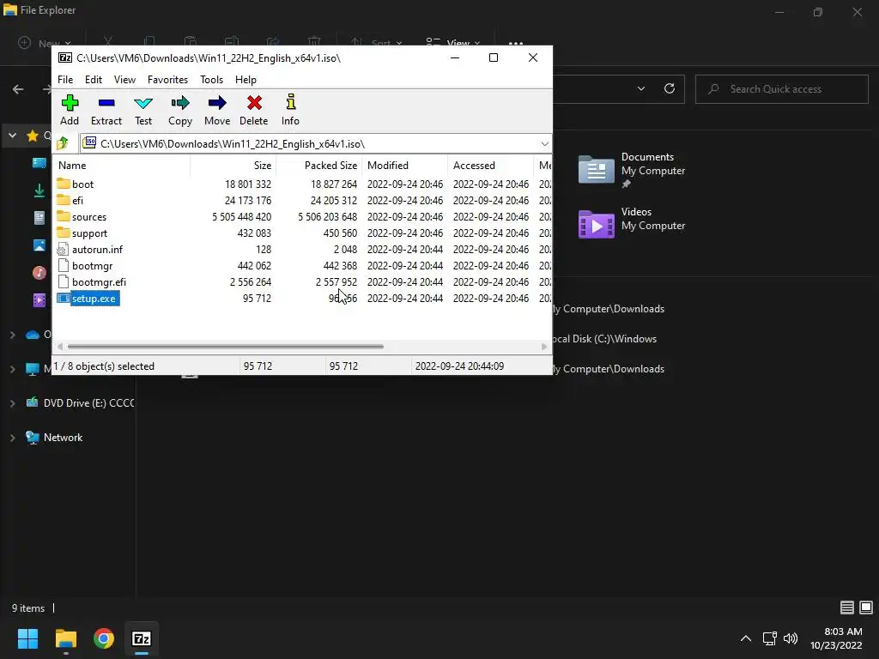Click the horizontal scrollbar right arrow

tap(543, 347)
